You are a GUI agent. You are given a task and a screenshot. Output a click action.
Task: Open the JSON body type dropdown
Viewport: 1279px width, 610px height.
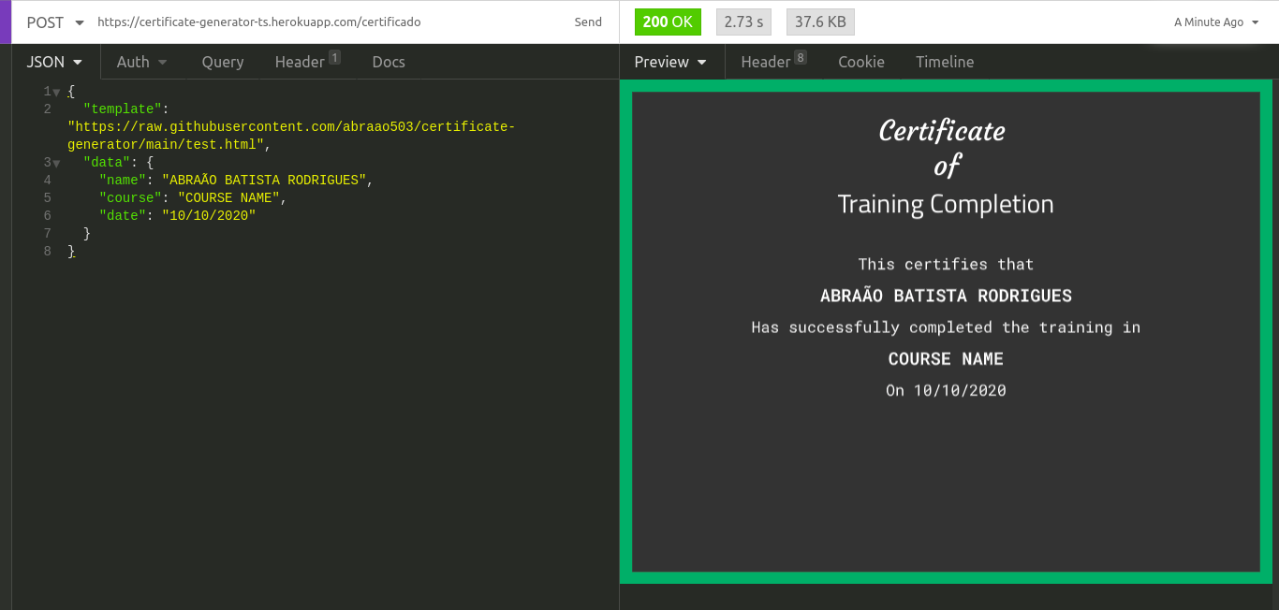click(53, 62)
